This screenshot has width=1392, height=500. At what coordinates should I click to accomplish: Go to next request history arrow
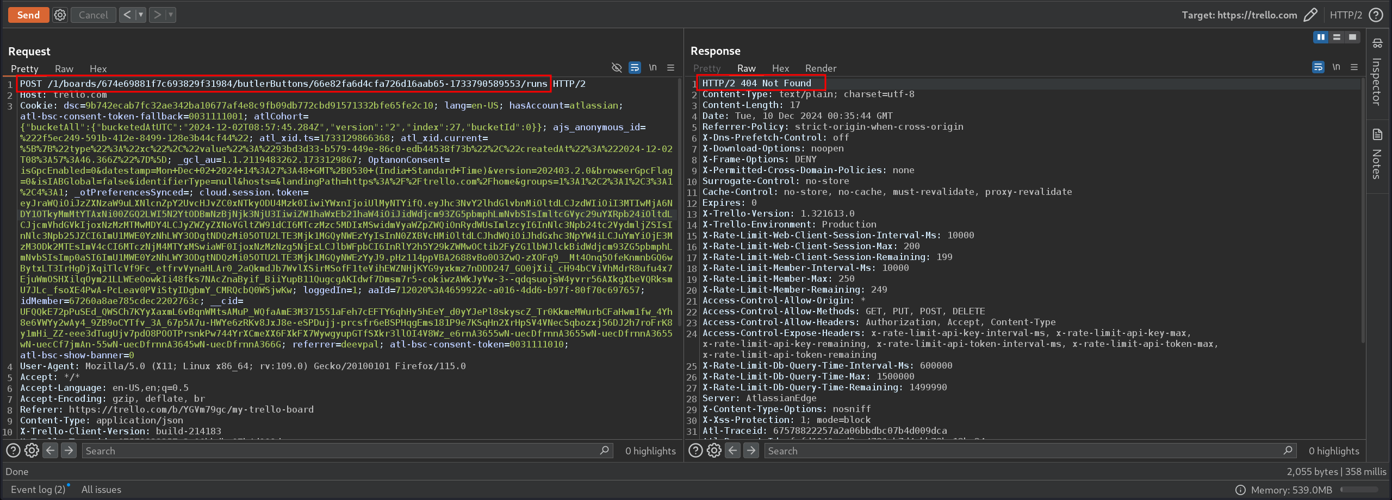(x=157, y=15)
